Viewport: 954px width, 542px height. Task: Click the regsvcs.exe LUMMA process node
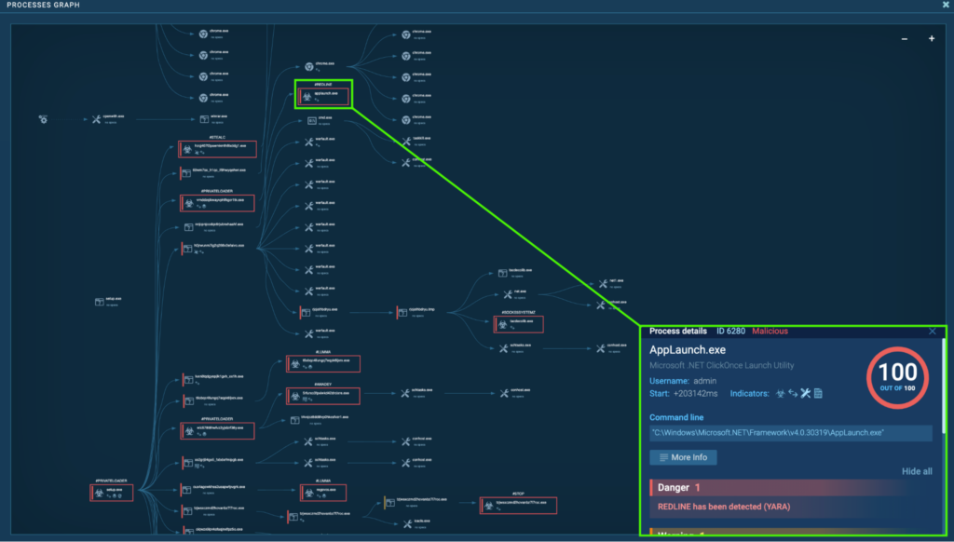(322, 493)
